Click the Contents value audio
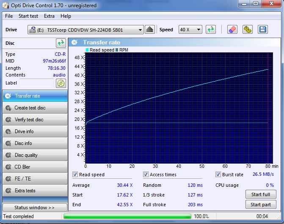Screen dimensions: 284x224 (x=59, y=75)
